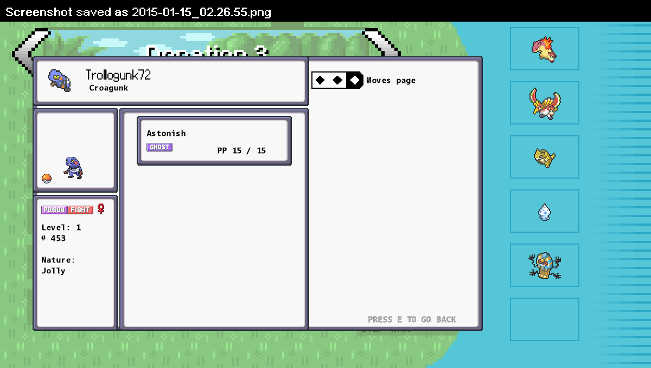
Task: Select the white droplet Pokémon party slot
Action: click(x=544, y=211)
